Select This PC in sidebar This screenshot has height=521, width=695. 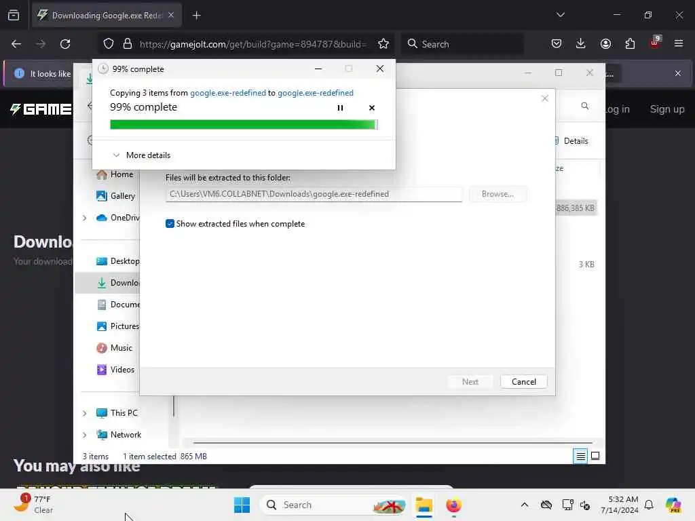point(117,413)
